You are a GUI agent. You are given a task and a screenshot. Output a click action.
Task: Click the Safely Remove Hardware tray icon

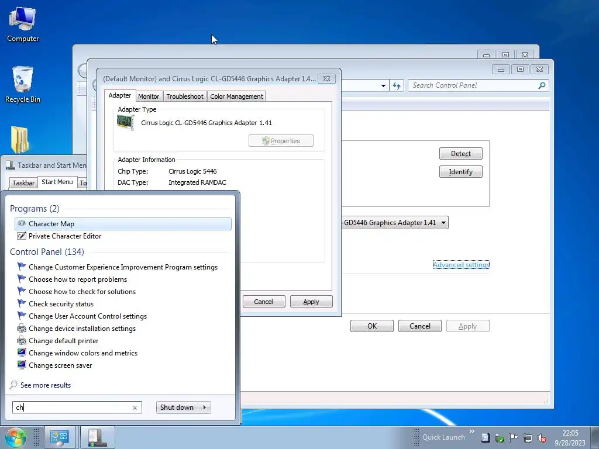pyautogui.click(x=500, y=438)
